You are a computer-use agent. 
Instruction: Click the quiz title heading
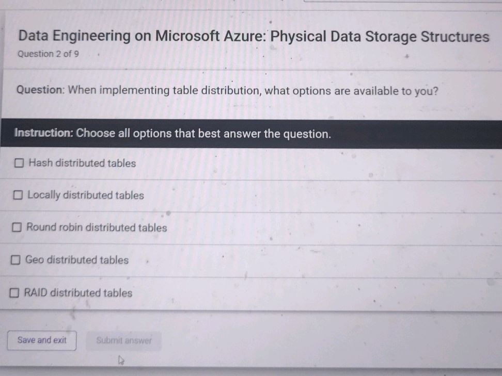click(253, 36)
